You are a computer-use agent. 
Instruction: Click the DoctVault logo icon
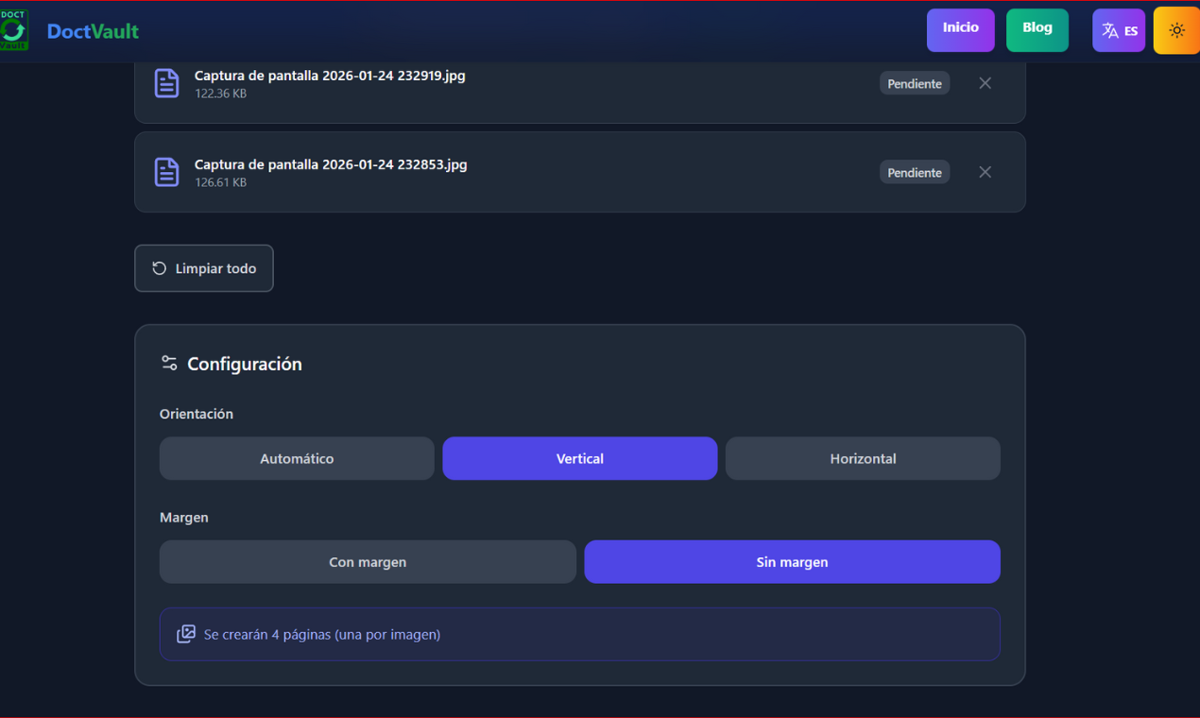tap(14, 29)
